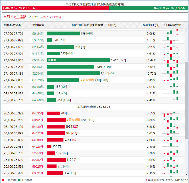Image resolution: width=189 pixels, height=183 pixels.
Task: Click the green 熊證街貨 42.3% bar
Action: tap(148, 8)
